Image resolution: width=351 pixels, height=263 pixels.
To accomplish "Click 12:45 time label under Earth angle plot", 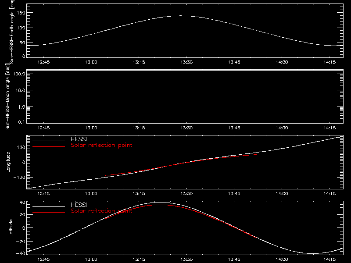I will click(43, 62).
